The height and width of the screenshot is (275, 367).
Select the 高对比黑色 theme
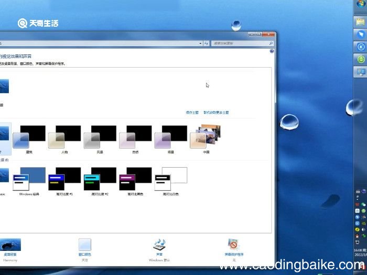(x=135, y=181)
